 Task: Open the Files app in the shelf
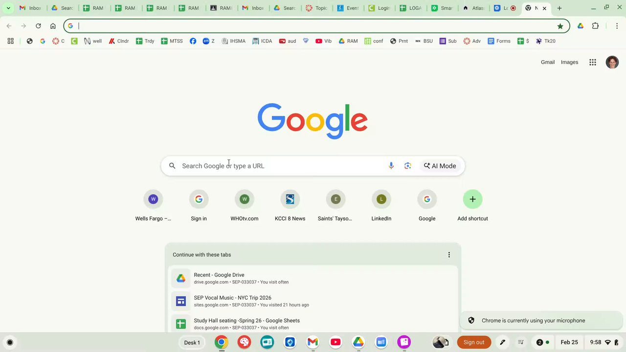[x=381, y=342]
